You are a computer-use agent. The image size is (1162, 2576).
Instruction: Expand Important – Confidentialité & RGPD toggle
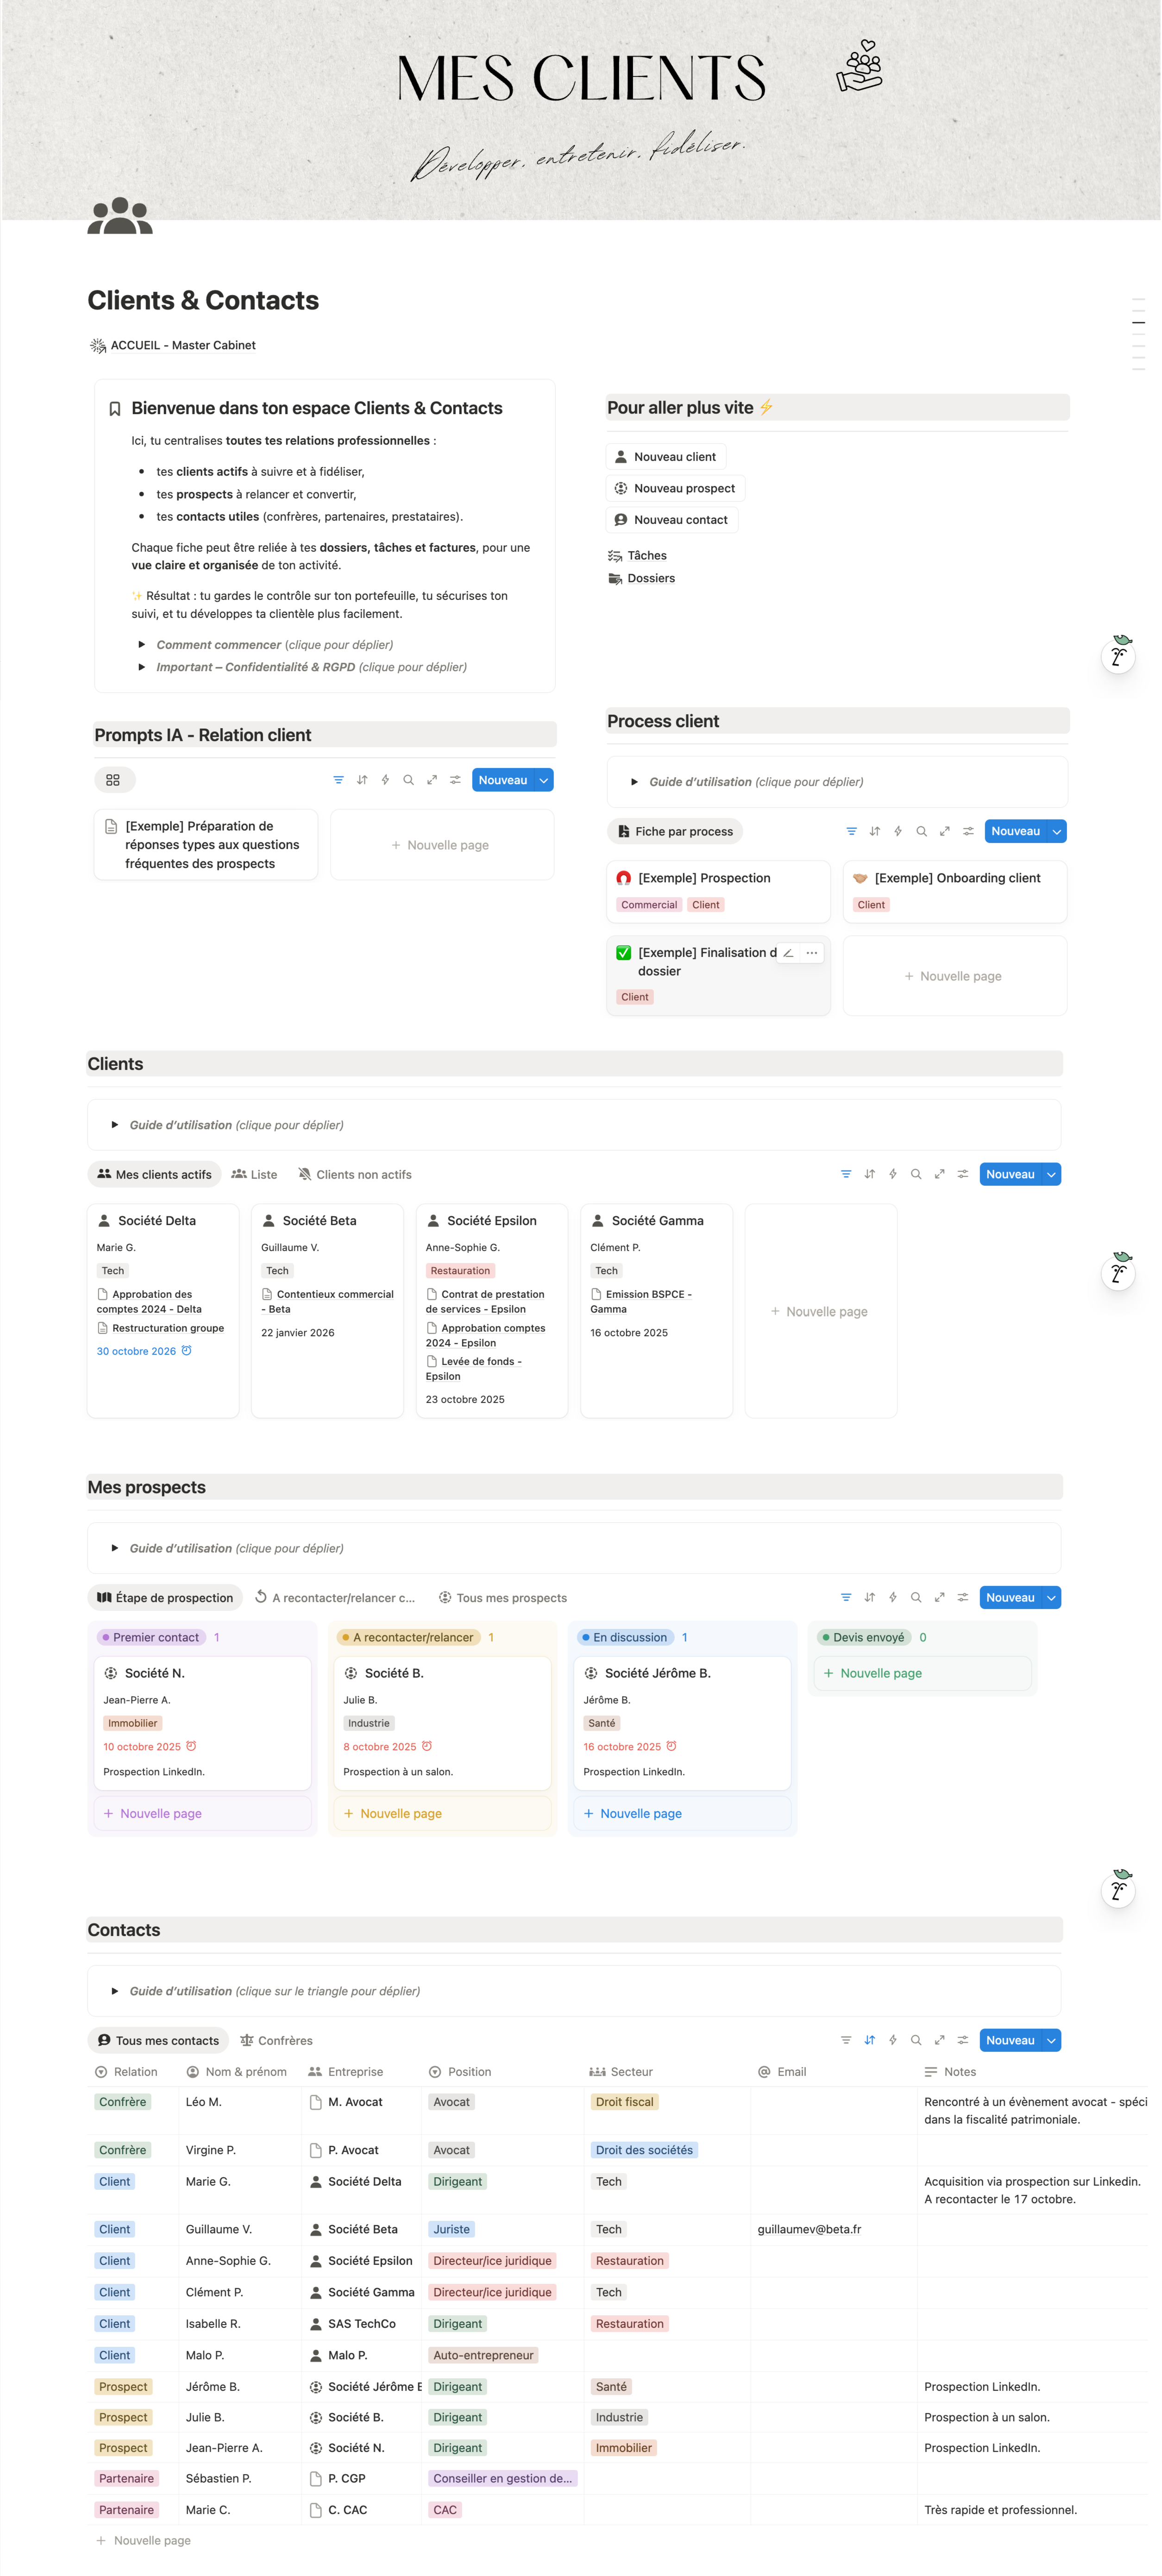coord(142,667)
